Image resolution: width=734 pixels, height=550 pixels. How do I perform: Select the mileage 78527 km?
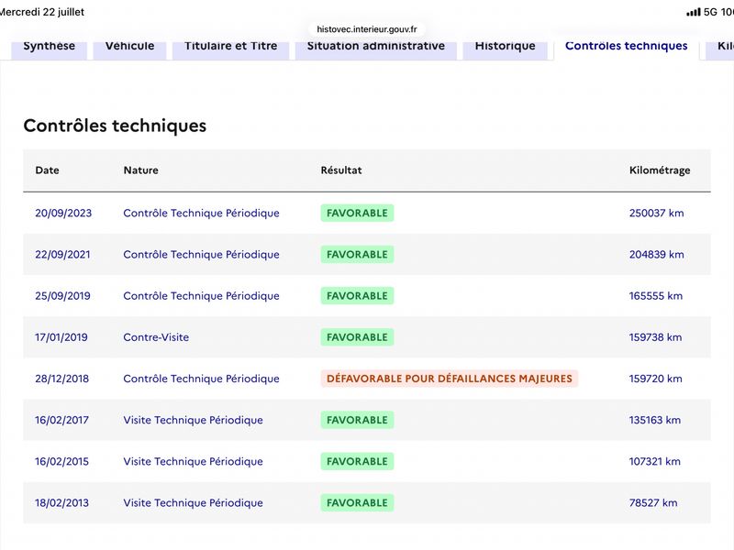[653, 502]
